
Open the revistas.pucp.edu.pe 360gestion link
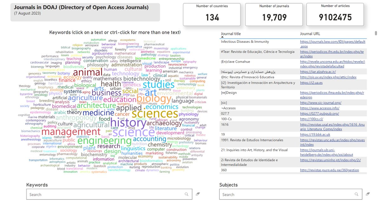click(330, 170)
